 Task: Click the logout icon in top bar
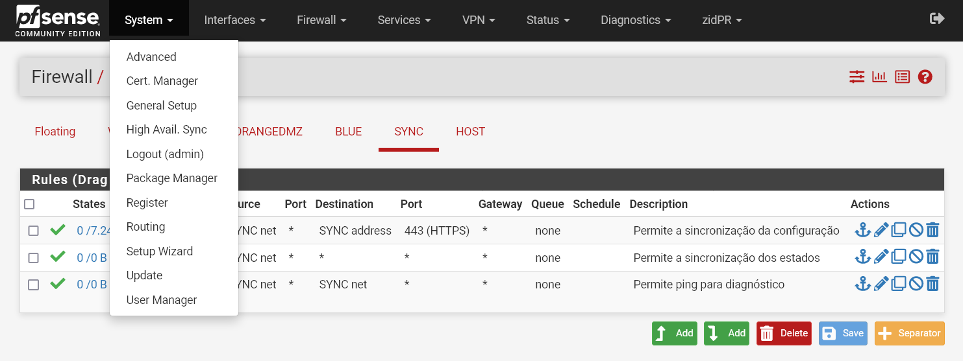(x=936, y=19)
